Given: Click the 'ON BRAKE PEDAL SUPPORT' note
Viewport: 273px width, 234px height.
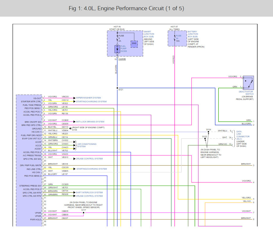Looking at the screenshot, I should 245,98.
